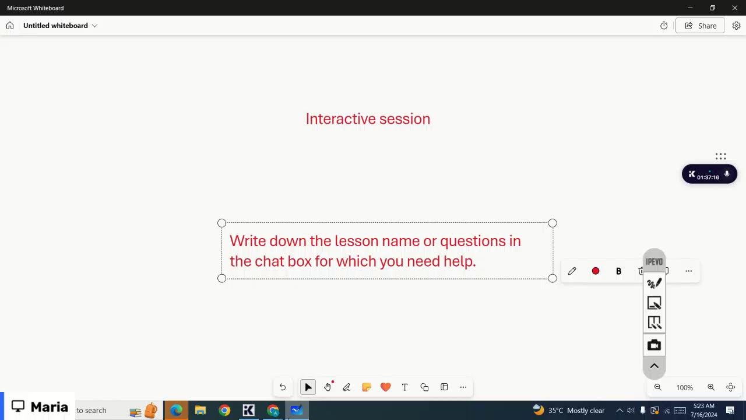Viewport: 746px width, 420px height.
Task: Fit whiteboard content to screen
Action: [x=731, y=387]
